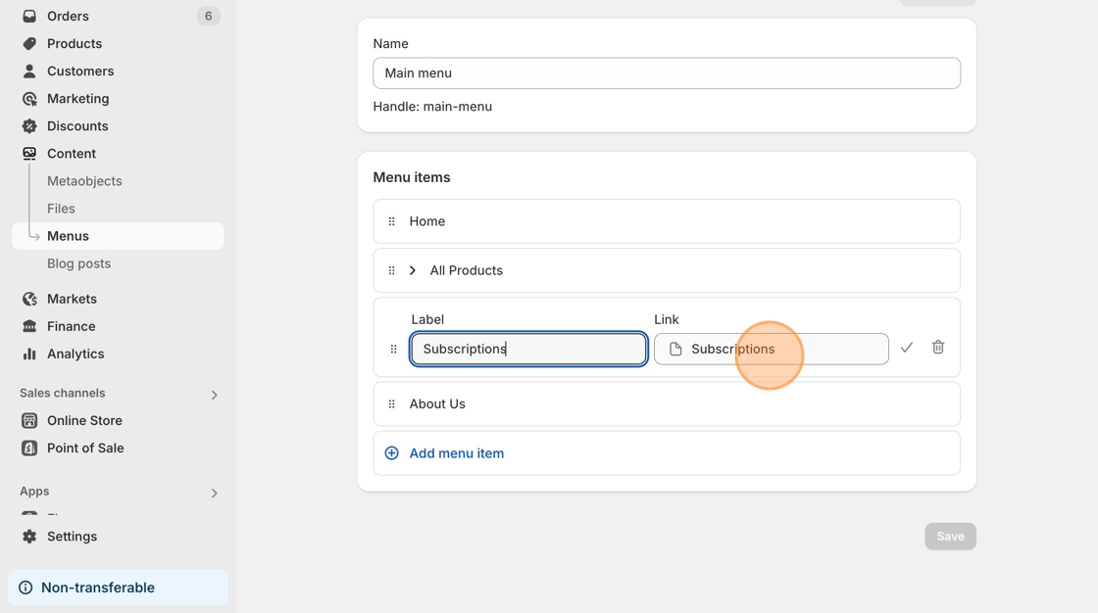Click the plus icon for adding menu item
The width and height of the screenshot is (1098, 613).
391,453
